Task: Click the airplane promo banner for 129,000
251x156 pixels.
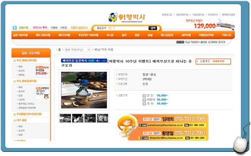Action: [210, 24]
